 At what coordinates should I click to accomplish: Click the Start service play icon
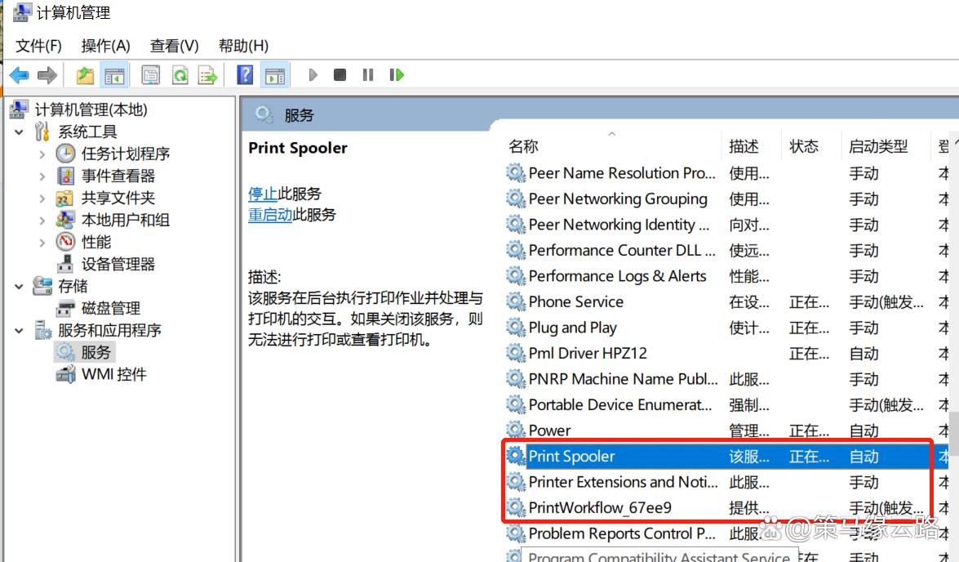tap(313, 74)
